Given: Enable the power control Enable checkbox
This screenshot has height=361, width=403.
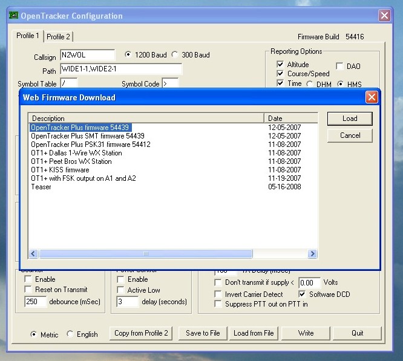Looking at the screenshot, I should [120, 279].
